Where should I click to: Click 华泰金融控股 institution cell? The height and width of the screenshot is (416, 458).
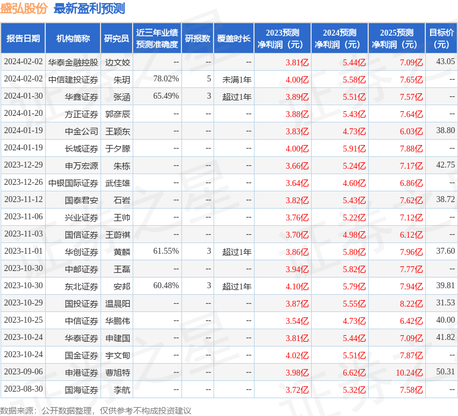tap(73, 62)
